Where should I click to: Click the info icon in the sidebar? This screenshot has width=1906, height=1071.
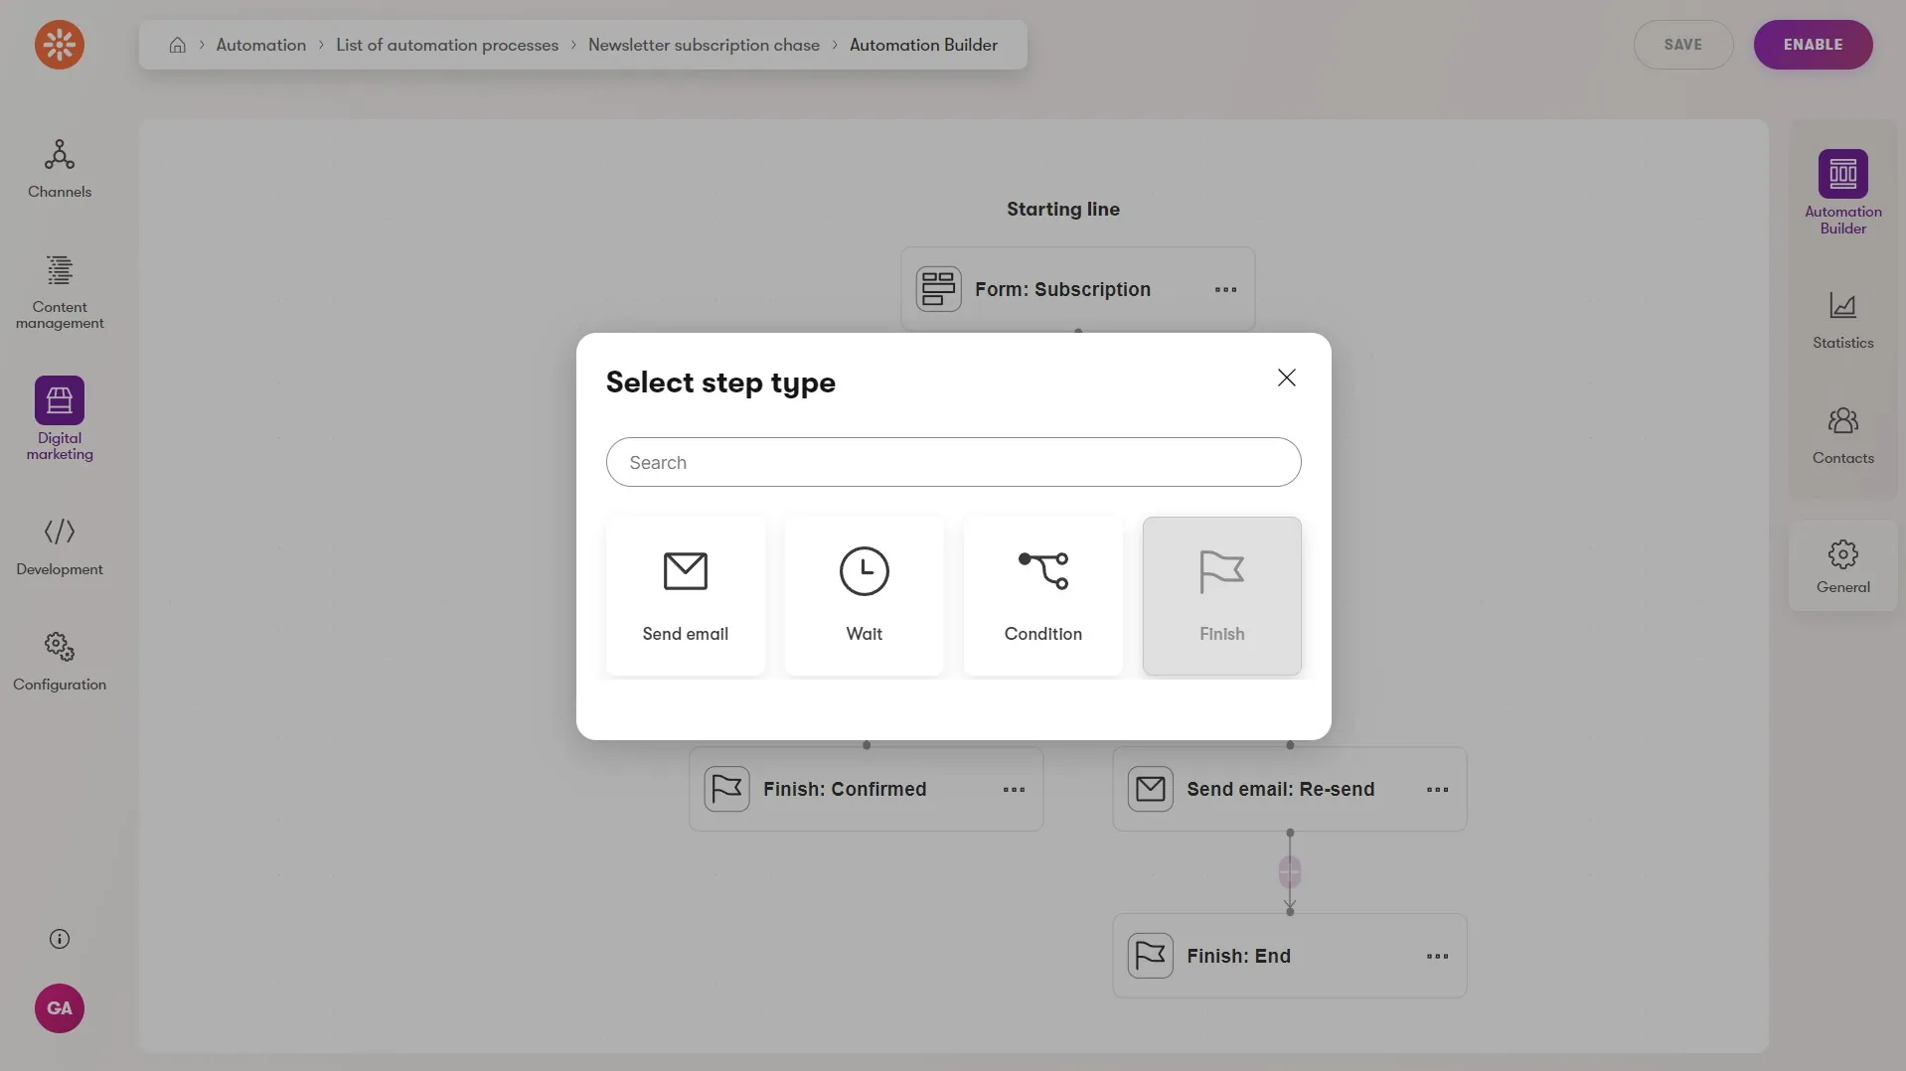[x=60, y=939]
